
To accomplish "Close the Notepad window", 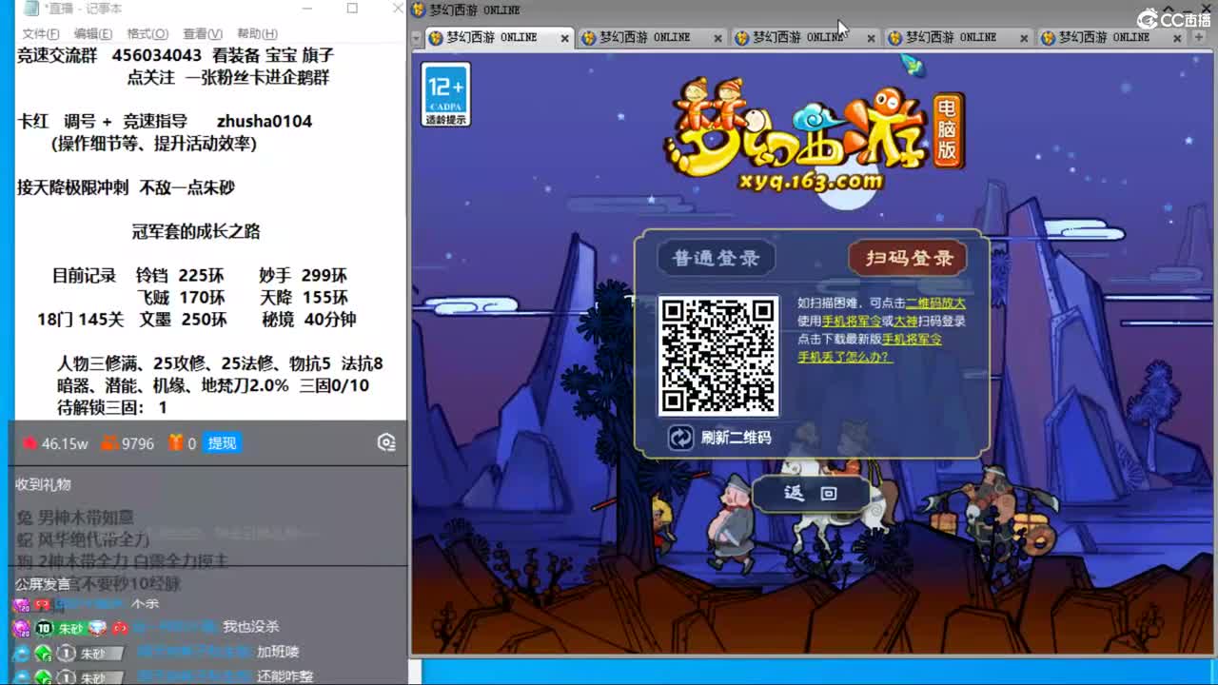I will tap(396, 9).
